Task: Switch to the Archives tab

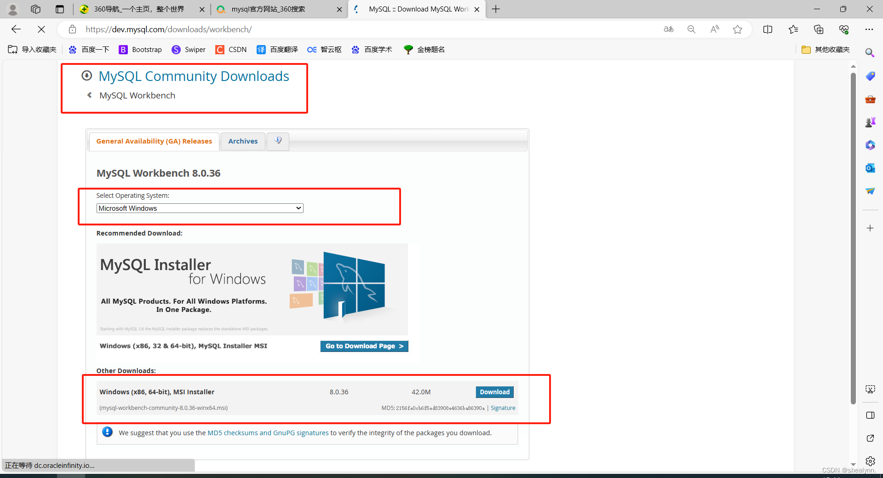Action: pyautogui.click(x=243, y=141)
